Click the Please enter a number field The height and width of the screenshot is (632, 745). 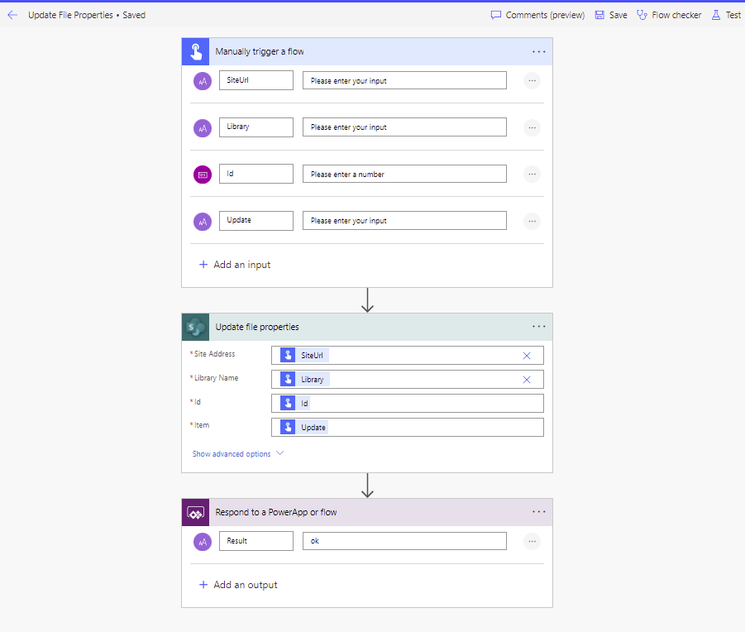tap(404, 174)
